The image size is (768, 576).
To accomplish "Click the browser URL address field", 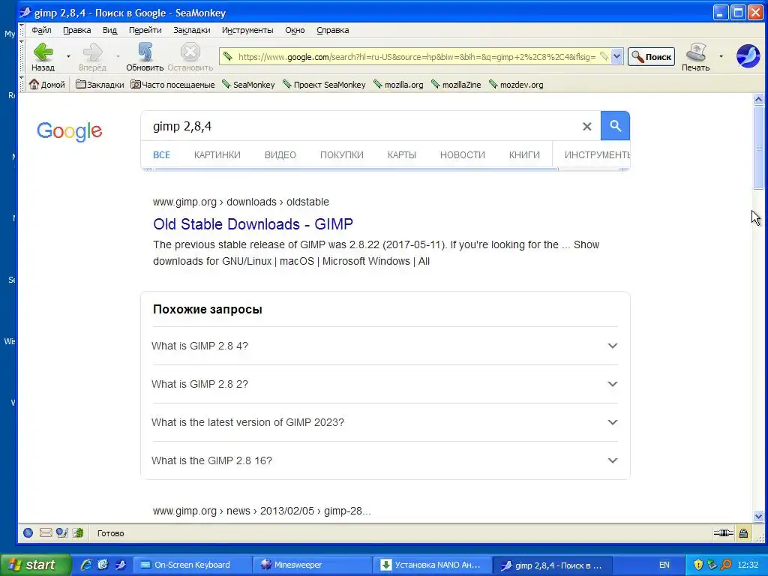I will (x=416, y=57).
